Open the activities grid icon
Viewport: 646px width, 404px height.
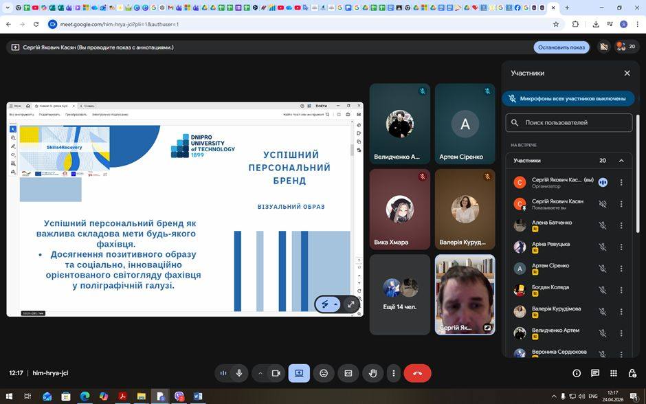point(613,373)
